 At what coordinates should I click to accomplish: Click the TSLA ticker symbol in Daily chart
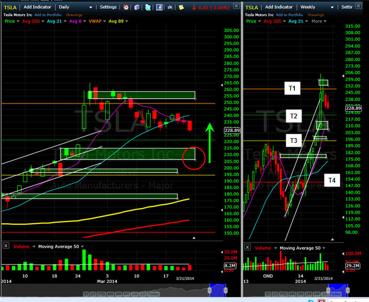pyautogui.click(x=10, y=8)
